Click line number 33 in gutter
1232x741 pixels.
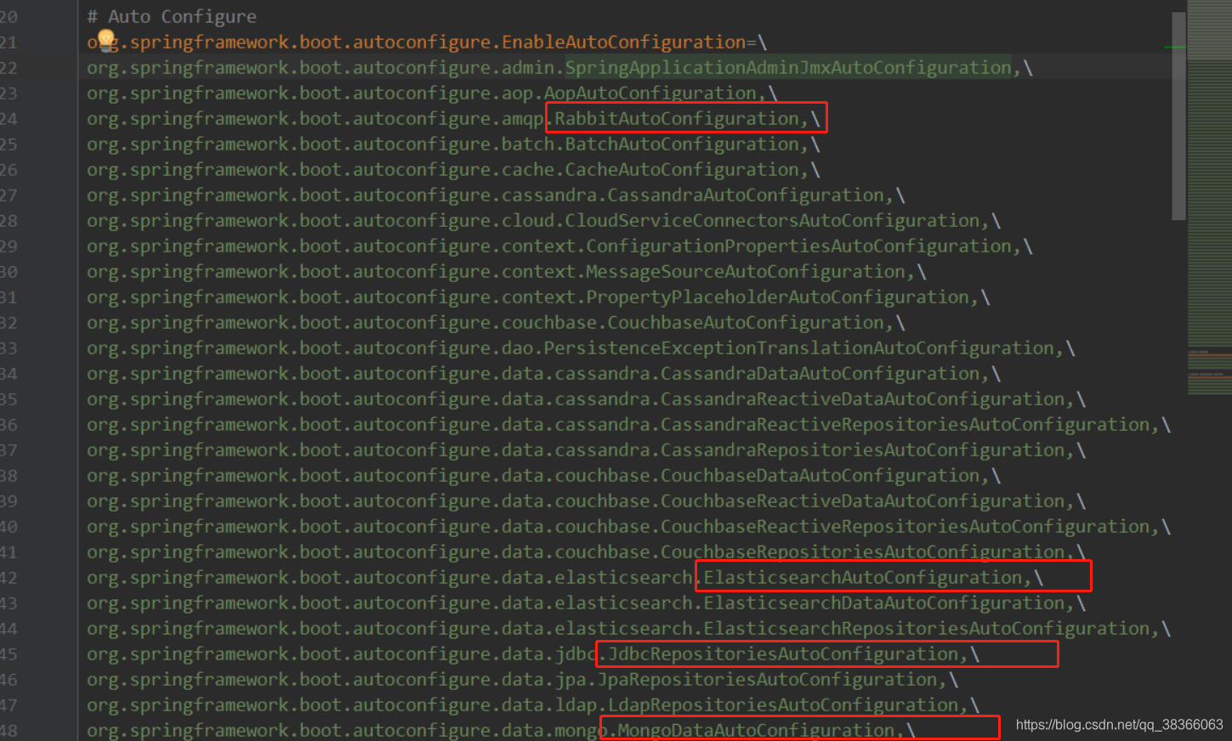point(9,348)
